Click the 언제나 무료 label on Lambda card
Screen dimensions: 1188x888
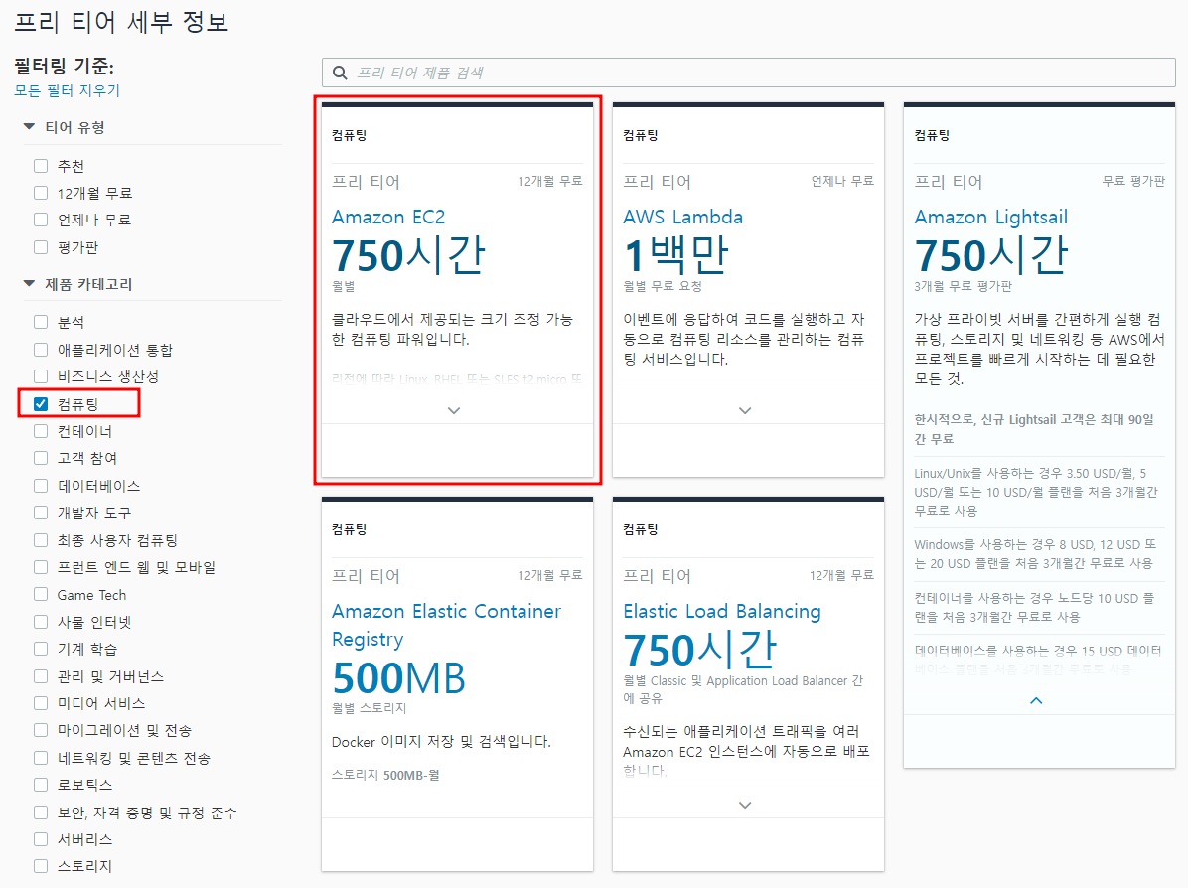coord(842,181)
